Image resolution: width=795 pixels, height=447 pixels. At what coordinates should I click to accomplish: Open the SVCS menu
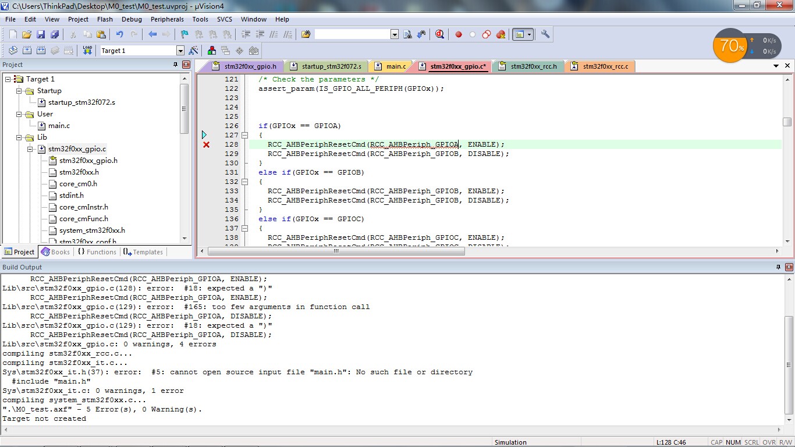225,19
